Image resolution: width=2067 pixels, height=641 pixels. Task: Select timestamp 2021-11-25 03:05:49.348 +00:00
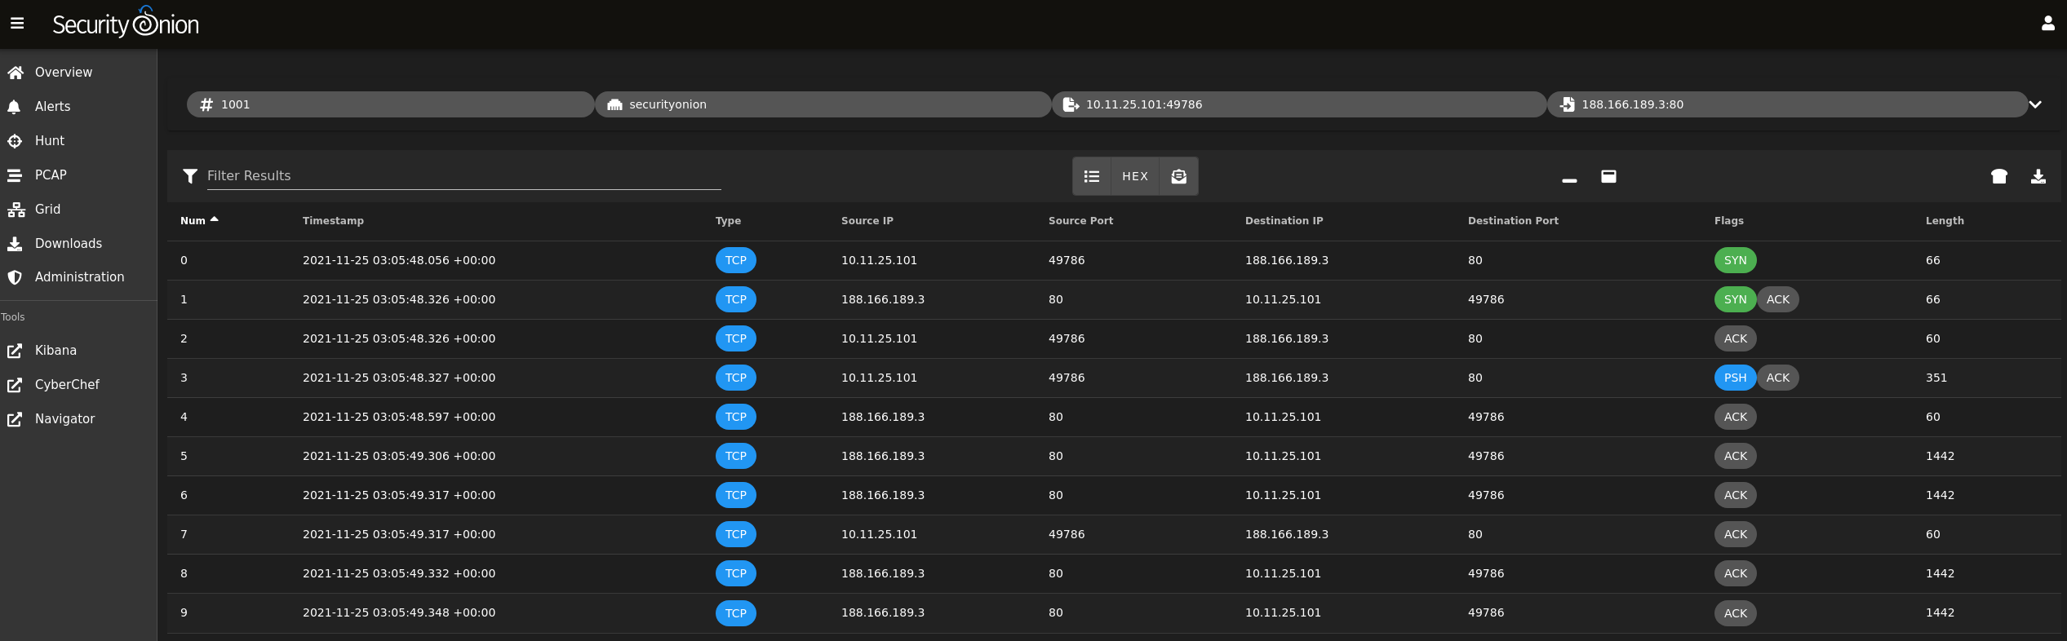[x=399, y=612]
